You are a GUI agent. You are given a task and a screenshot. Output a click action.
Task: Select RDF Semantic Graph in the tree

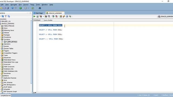coord(10,92)
